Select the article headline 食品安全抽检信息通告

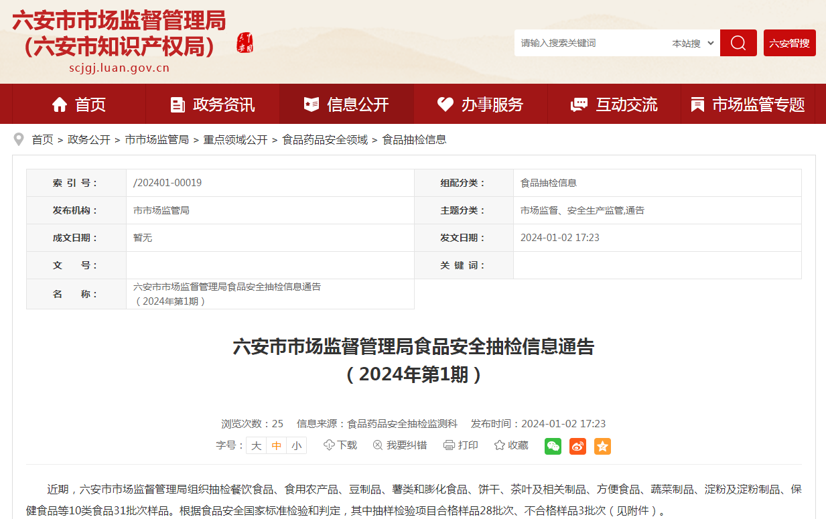tap(413, 360)
